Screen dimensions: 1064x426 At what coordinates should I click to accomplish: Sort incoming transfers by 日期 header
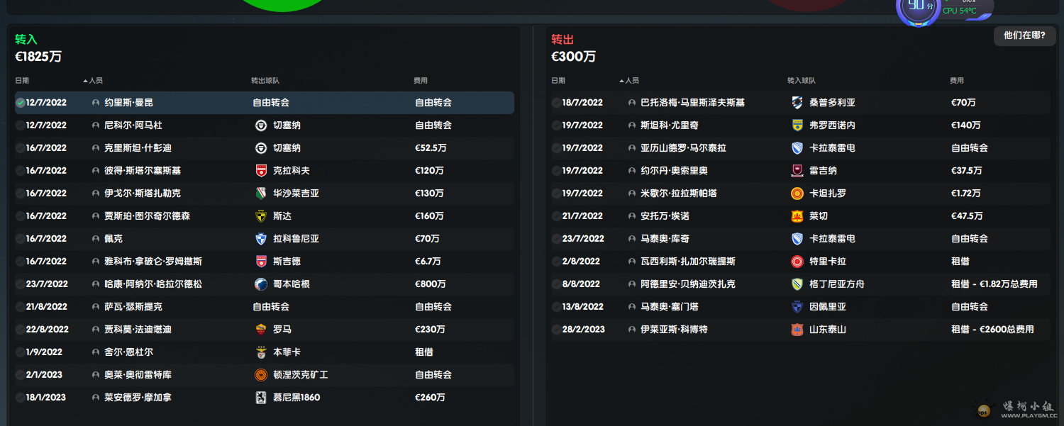(22, 81)
